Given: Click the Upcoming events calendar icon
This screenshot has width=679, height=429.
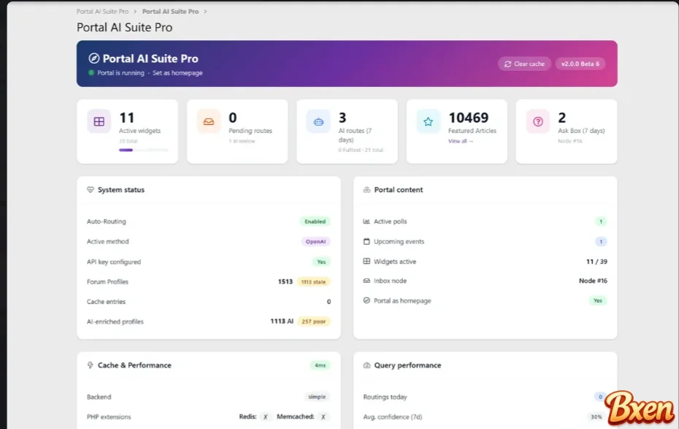Looking at the screenshot, I should tap(367, 241).
